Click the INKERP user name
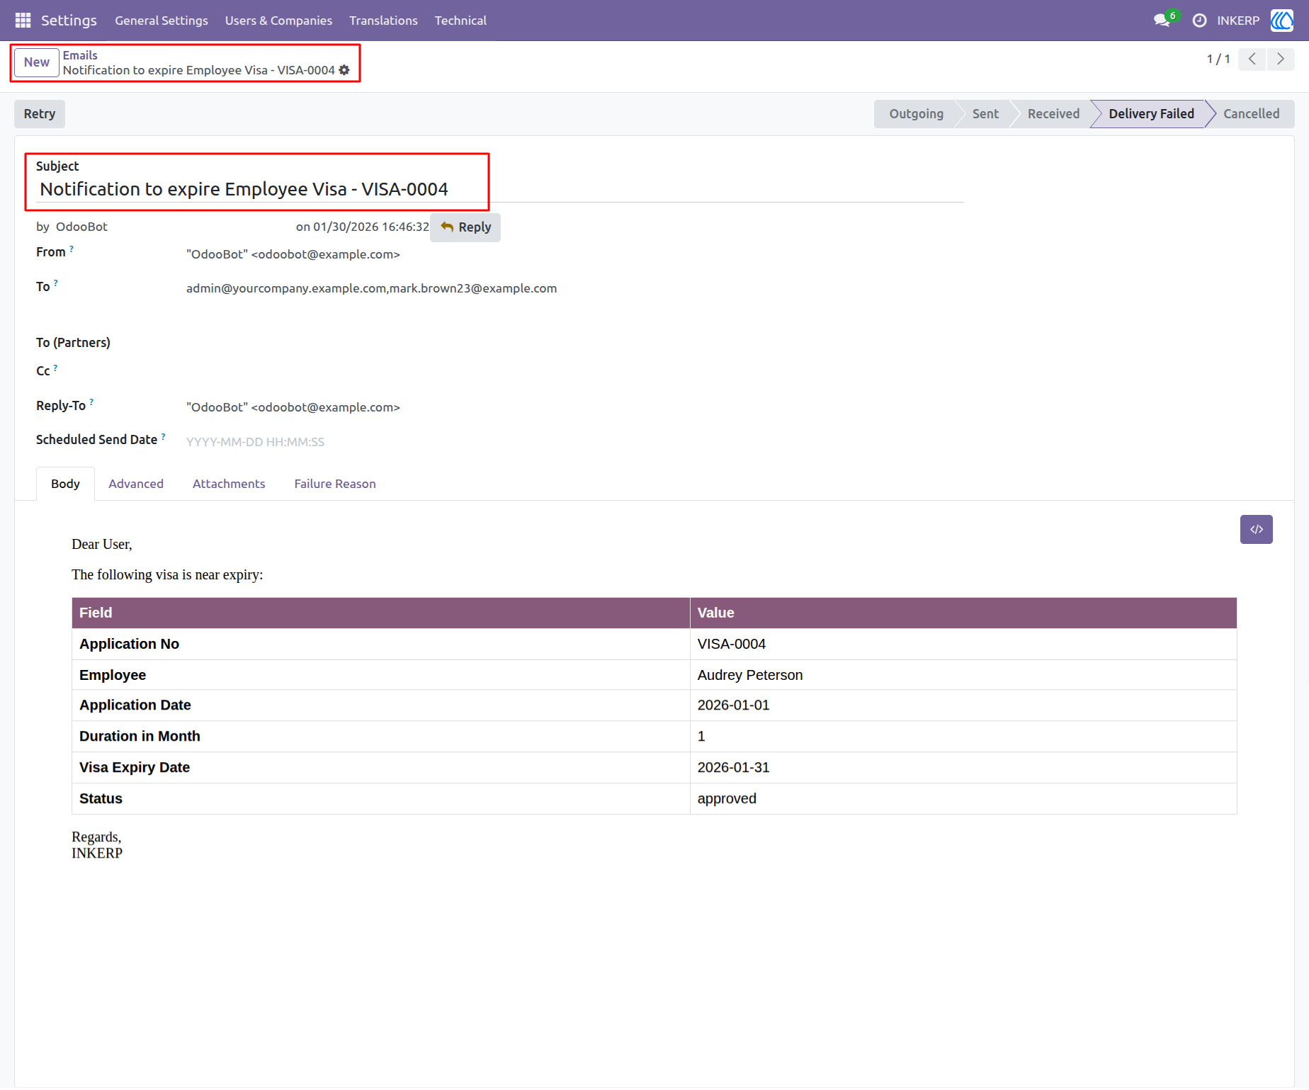The width and height of the screenshot is (1309, 1090). (1238, 21)
